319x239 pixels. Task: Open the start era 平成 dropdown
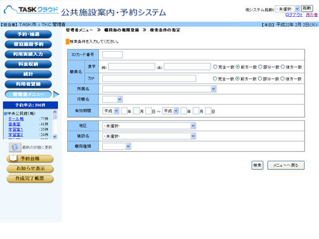click(x=111, y=111)
